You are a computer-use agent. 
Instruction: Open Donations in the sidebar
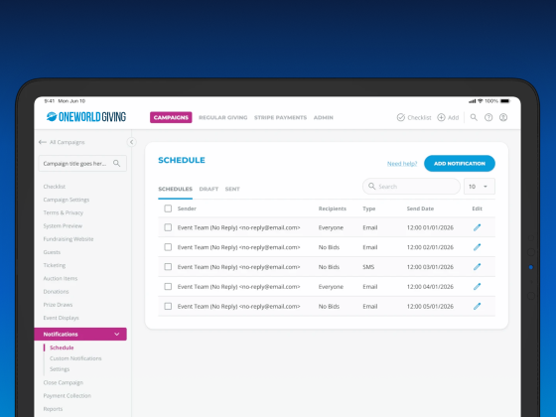click(56, 292)
